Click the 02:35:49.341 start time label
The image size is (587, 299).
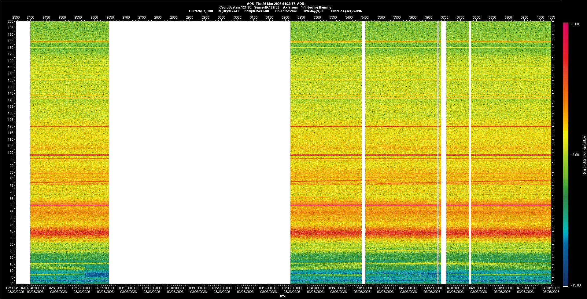(x=16, y=288)
